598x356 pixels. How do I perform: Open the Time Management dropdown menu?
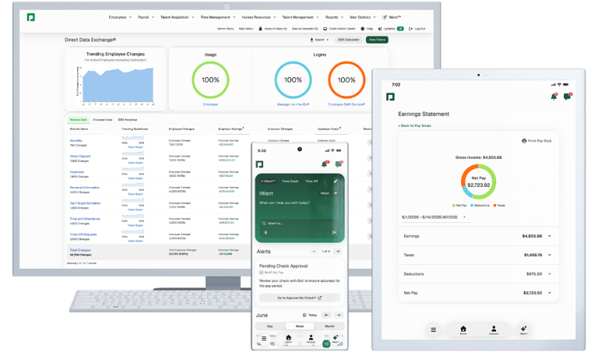pyautogui.click(x=218, y=17)
